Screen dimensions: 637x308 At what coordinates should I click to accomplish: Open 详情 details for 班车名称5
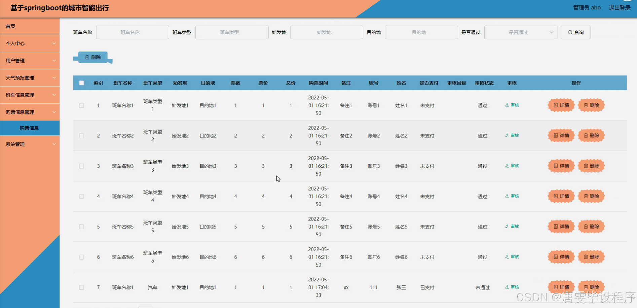561,227
